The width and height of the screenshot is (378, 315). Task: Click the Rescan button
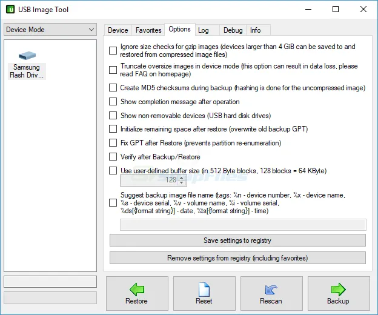(271, 293)
